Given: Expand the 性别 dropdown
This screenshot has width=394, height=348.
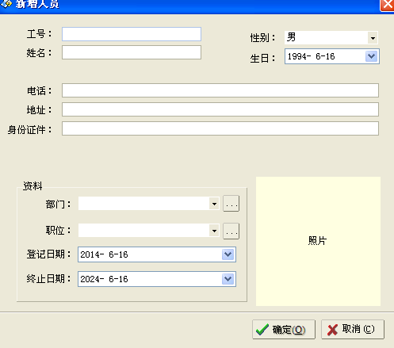Looking at the screenshot, I should (373, 38).
